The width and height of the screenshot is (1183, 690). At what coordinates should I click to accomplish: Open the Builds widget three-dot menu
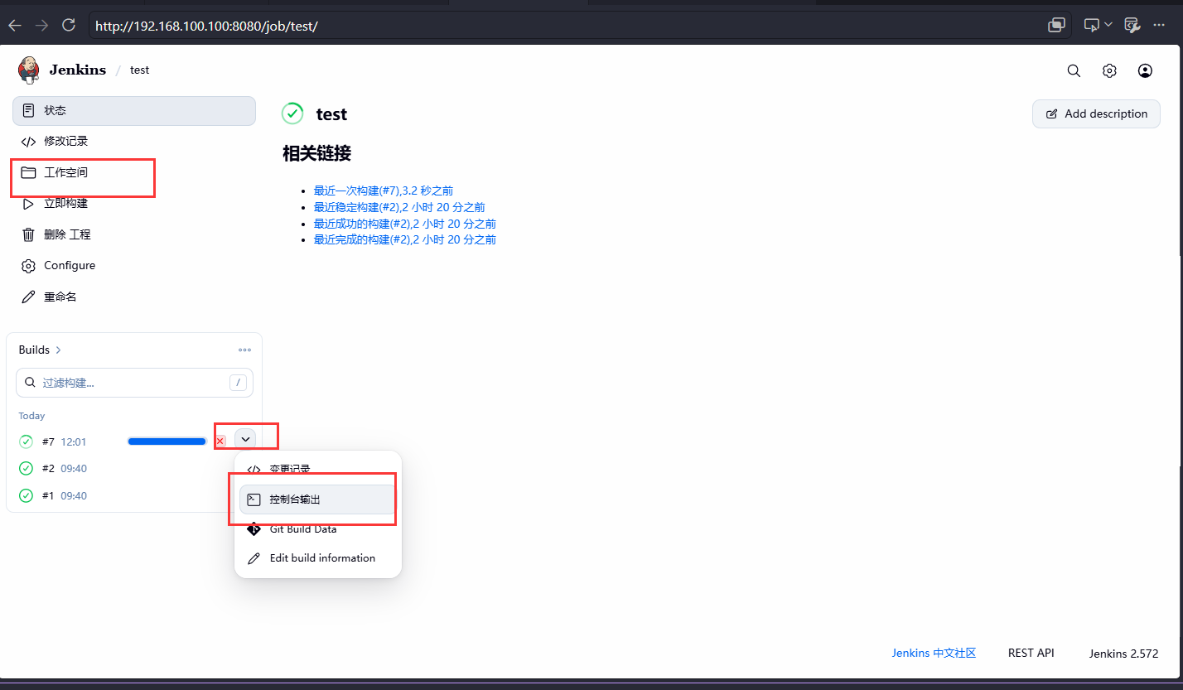tap(244, 350)
